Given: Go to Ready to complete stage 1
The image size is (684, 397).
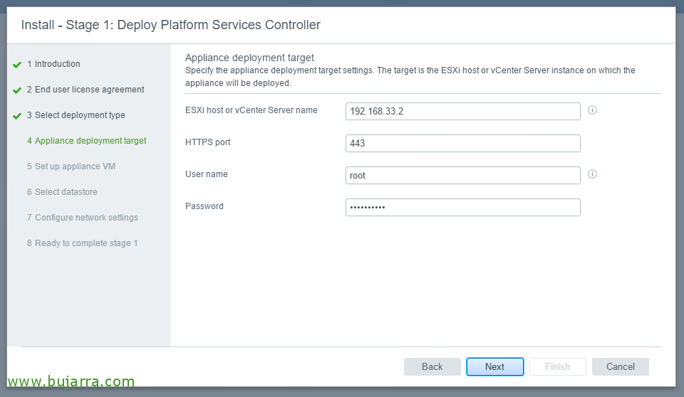Looking at the screenshot, I should pos(83,243).
